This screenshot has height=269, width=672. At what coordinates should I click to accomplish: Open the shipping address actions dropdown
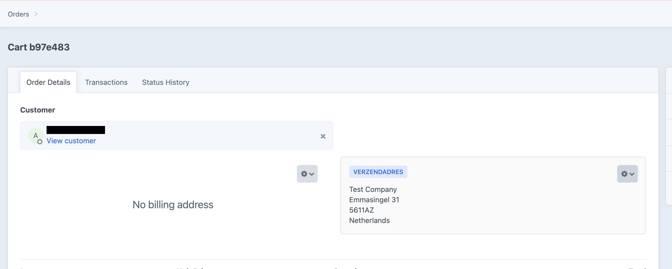tap(627, 174)
